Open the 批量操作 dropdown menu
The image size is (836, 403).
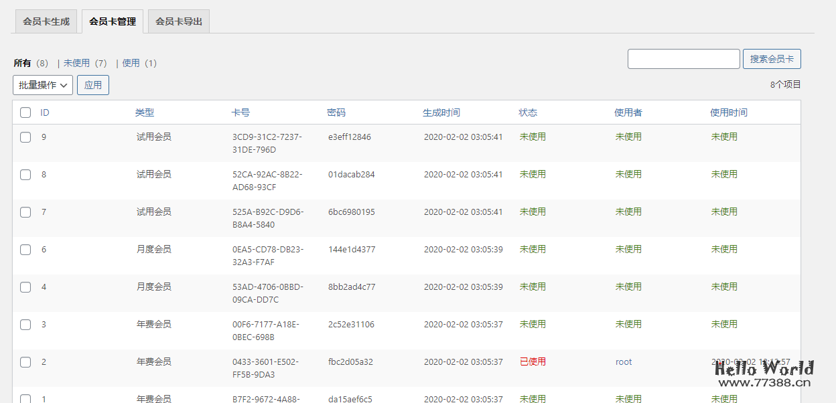42,84
